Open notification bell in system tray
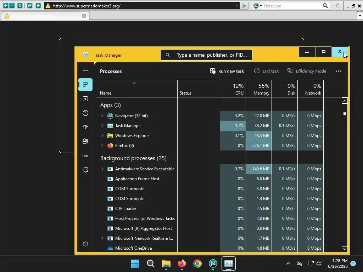 pyautogui.click(x=353, y=263)
